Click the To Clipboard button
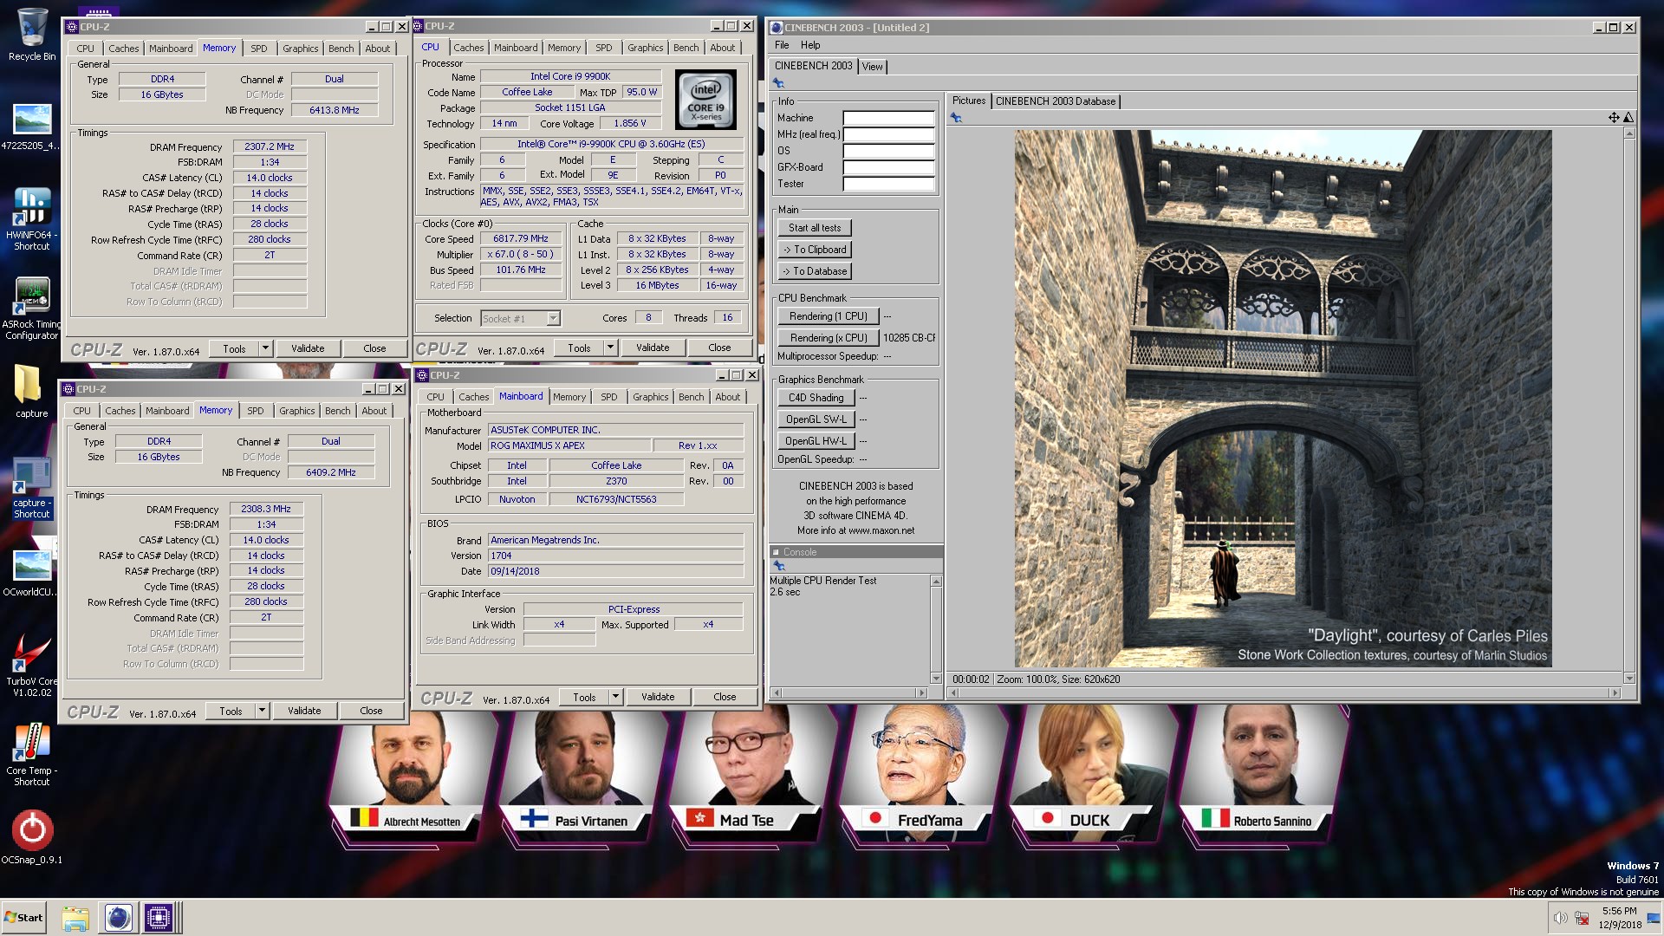 click(815, 250)
